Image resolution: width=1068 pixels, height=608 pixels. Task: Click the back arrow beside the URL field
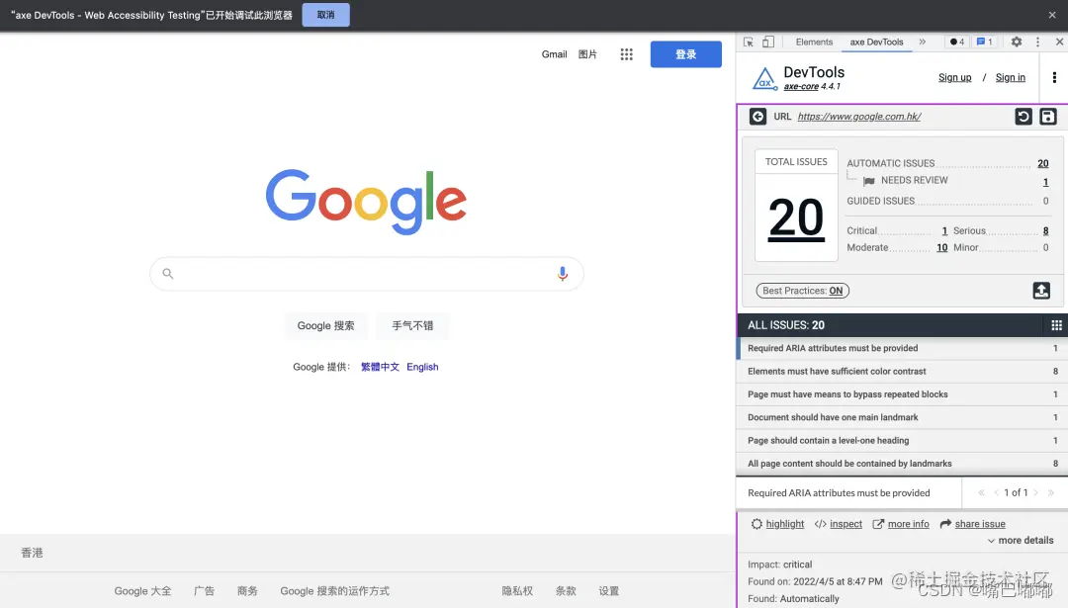coord(756,116)
